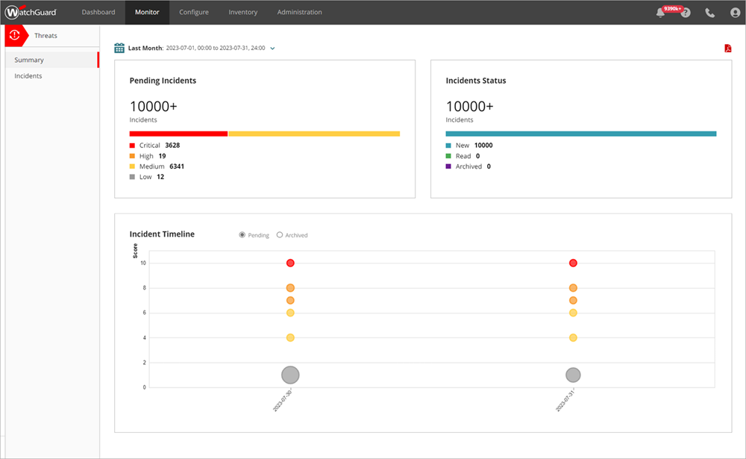Expand the Last Month date dropdown arrow
The width and height of the screenshot is (746, 459).
[x=272, y=49]
